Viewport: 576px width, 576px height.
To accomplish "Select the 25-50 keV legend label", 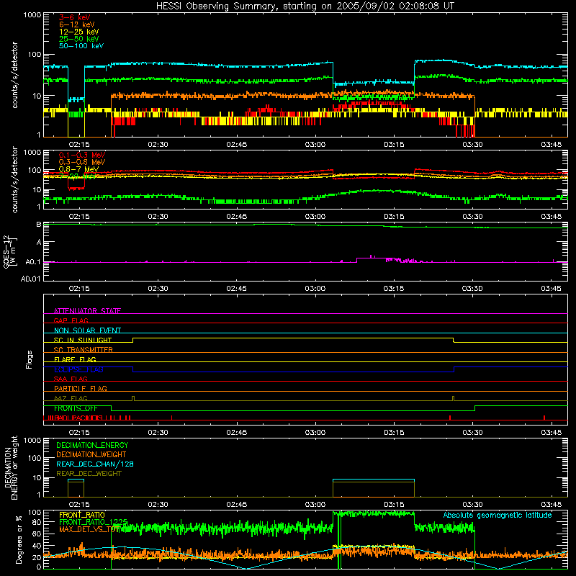I will pos(79,39).
